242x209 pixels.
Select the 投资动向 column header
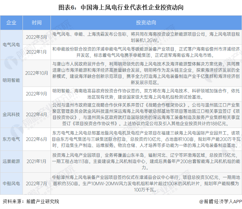[145, 23]
